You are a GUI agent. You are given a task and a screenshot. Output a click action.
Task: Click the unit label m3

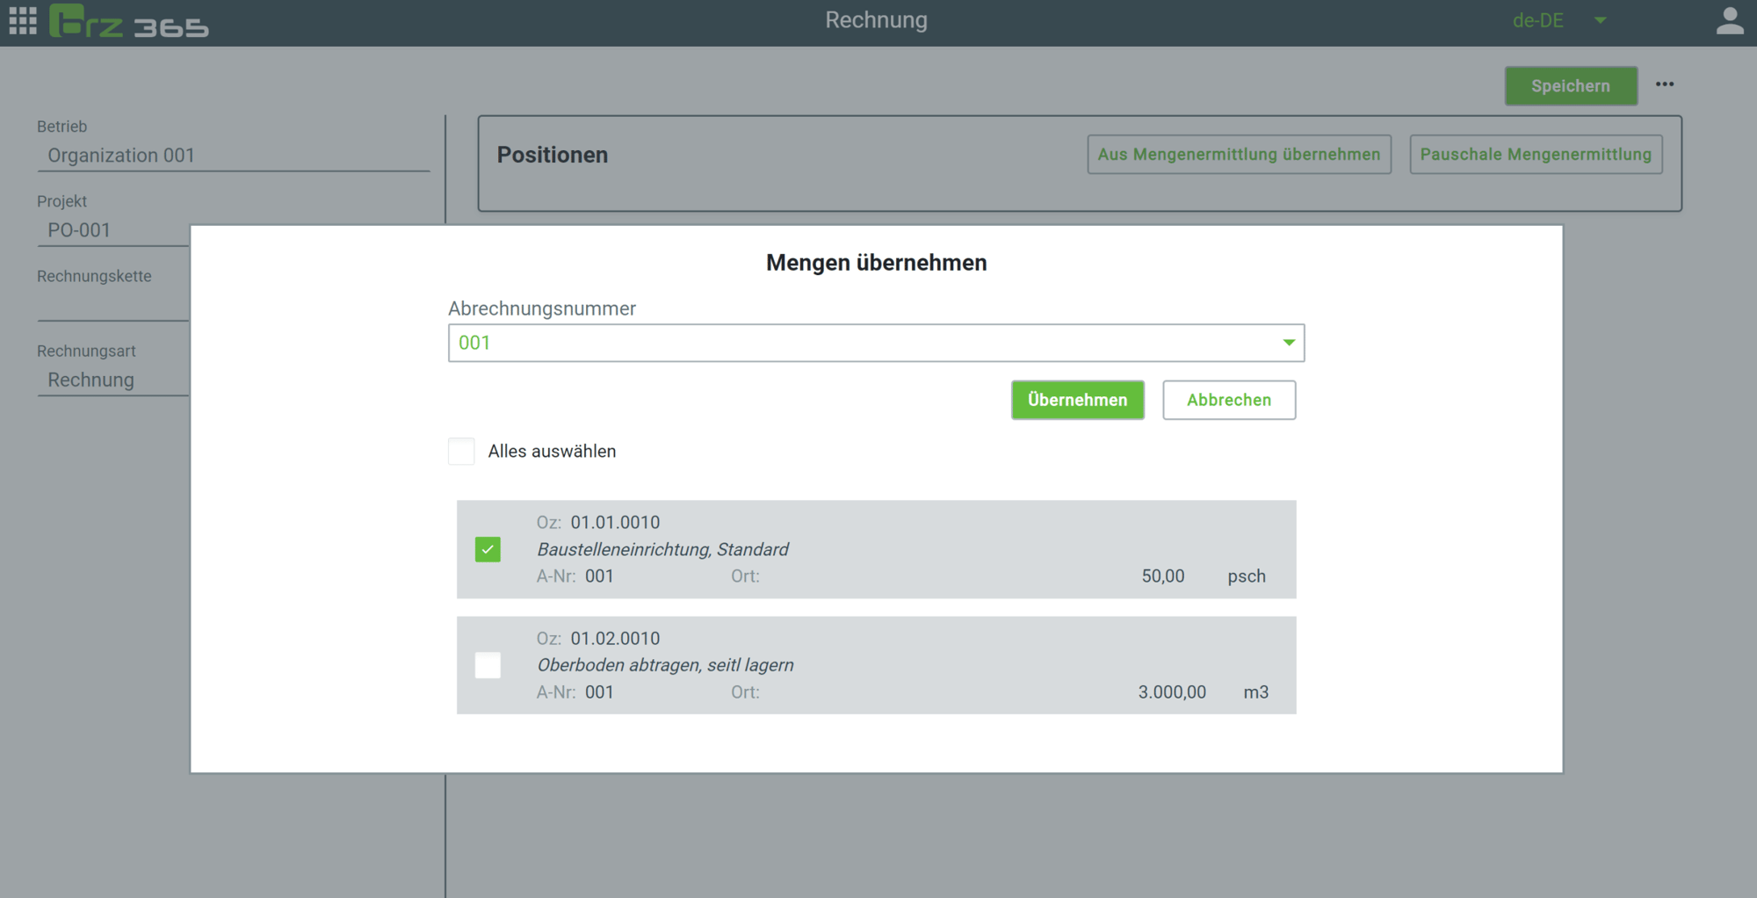[1255, 692]
